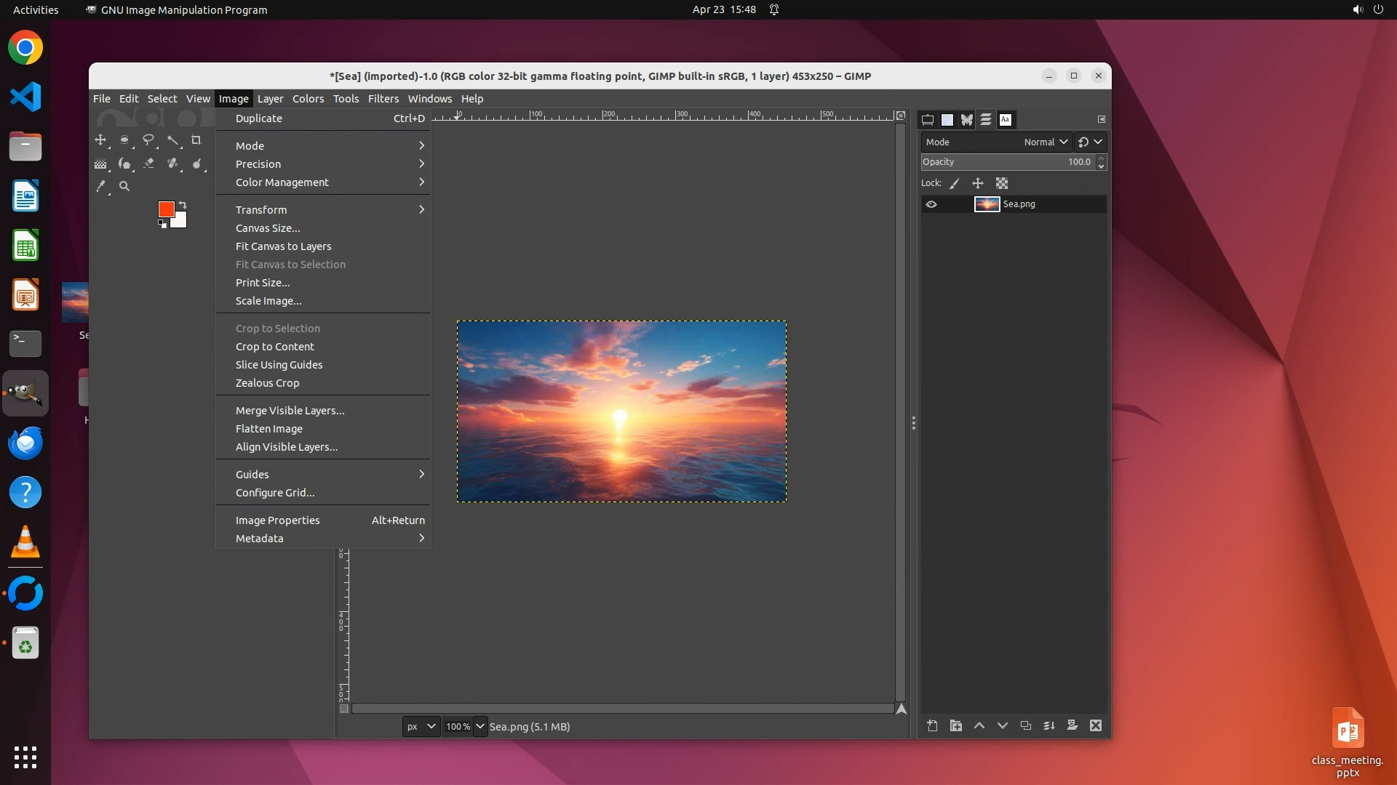Image resolution: width=1397 pixels, height=785 pixels.
Task: Pick the Eraser tool
Action: click(x=148, y=164)
